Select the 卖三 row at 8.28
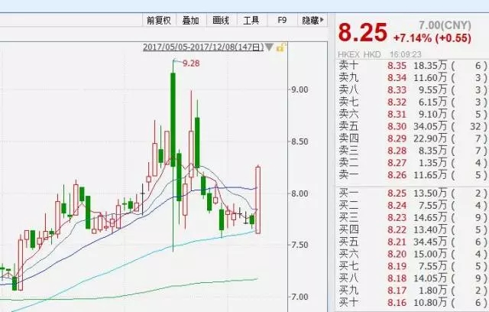 (x=413, y=151)
